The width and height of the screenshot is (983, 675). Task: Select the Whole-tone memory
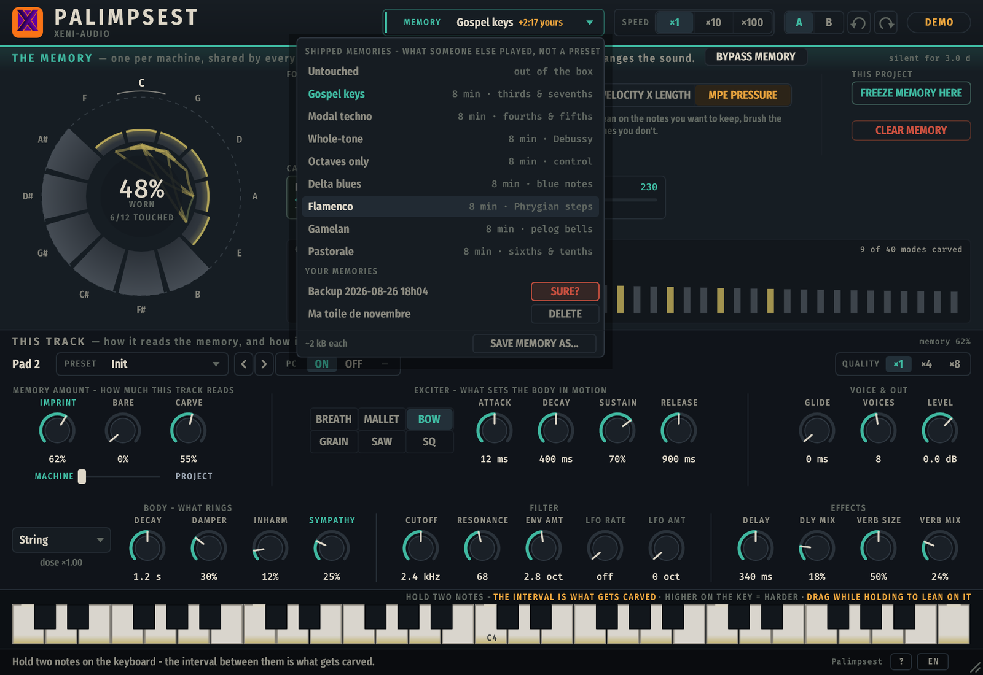point(450,139)
